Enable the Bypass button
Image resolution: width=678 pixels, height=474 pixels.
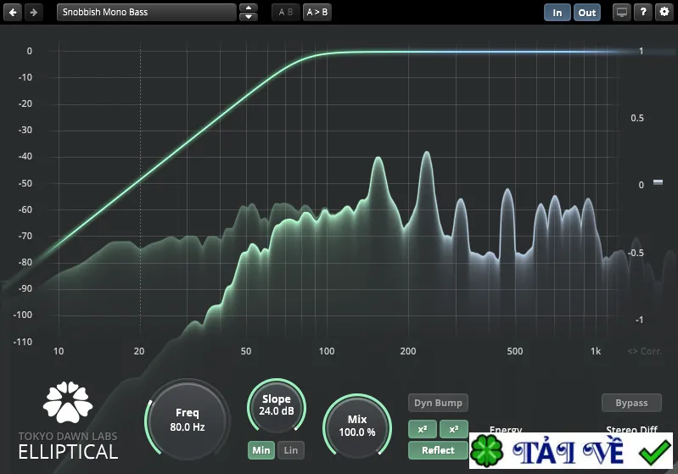tap(631, 403)
